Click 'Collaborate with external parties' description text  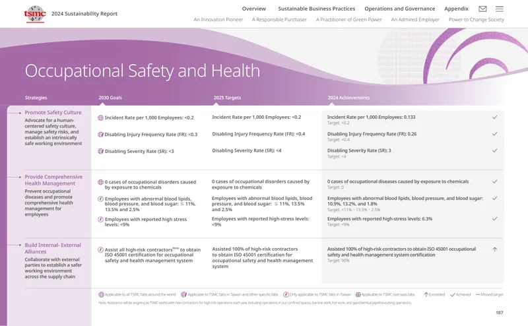(53, 268)
